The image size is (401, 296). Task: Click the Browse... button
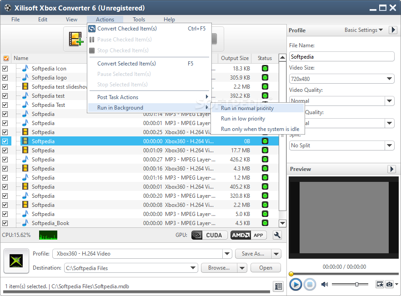point(219,268)
